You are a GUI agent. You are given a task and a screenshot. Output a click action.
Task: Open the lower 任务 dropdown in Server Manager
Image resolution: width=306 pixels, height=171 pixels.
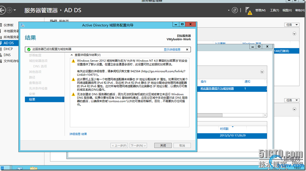coord(292,100)
